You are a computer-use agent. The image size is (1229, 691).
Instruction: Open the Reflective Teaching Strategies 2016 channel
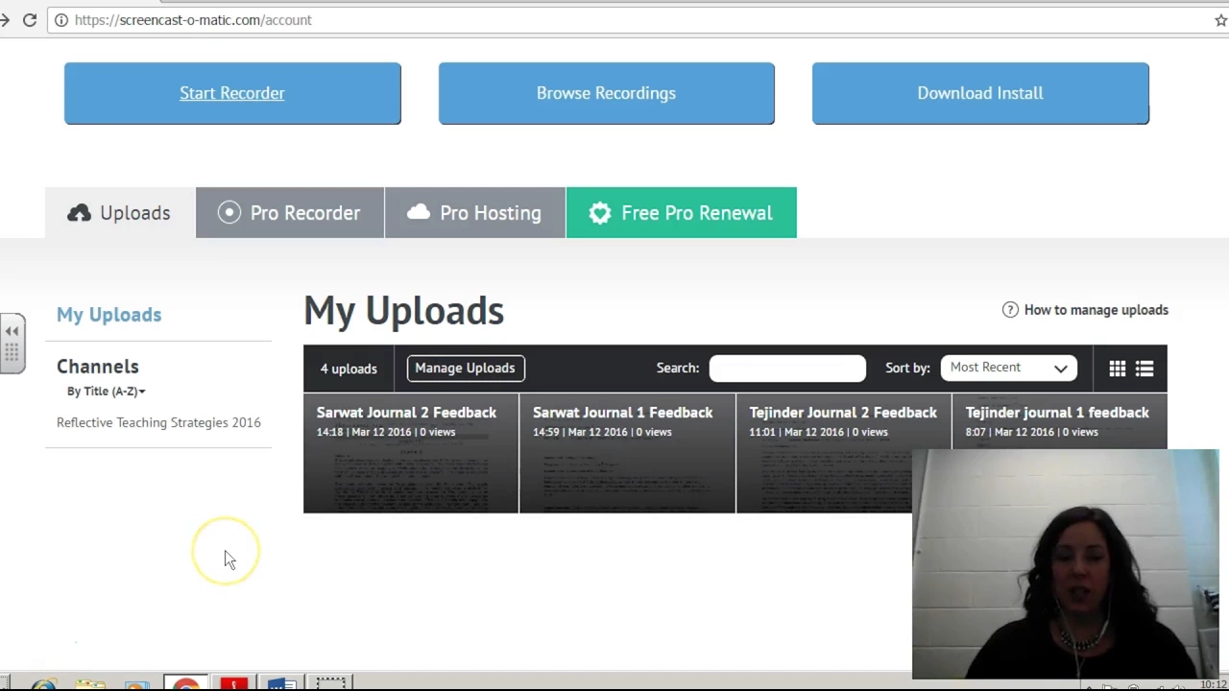click(158, 422)
